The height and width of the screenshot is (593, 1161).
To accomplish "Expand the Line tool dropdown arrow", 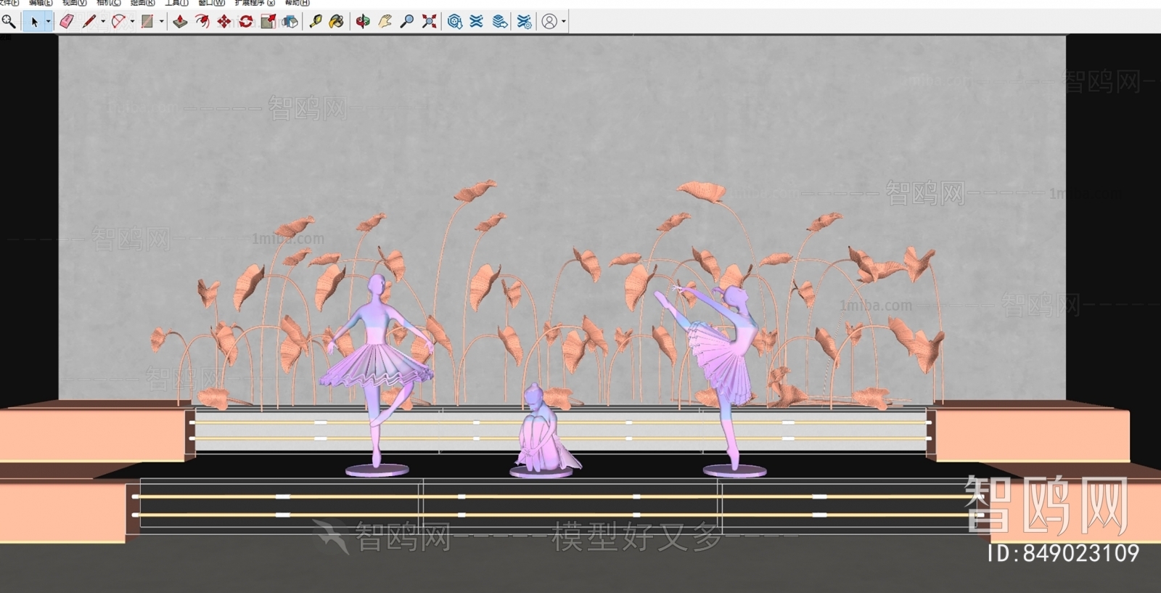I will [103, 22].
